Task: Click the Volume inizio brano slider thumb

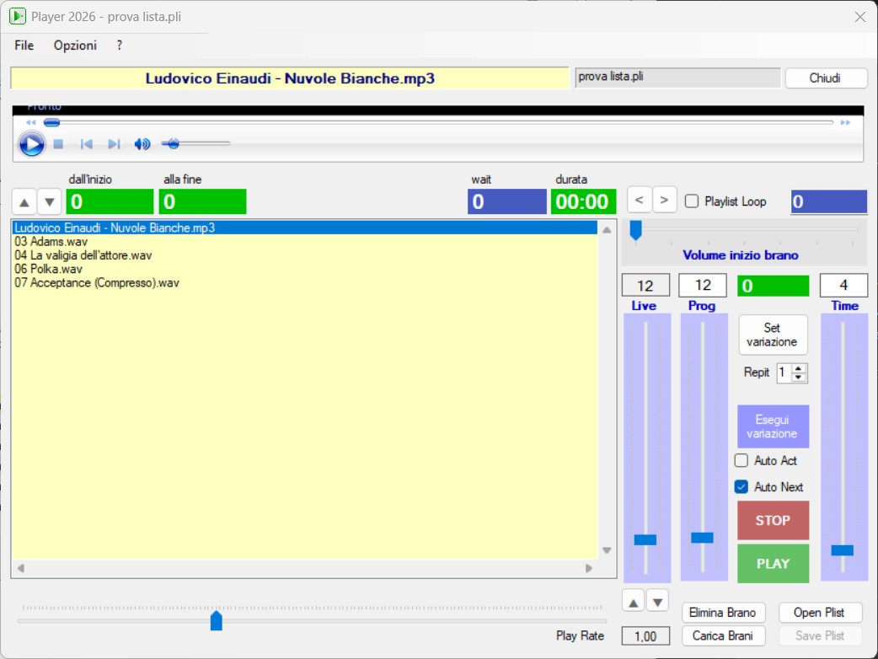Action: tap(635, 229)
